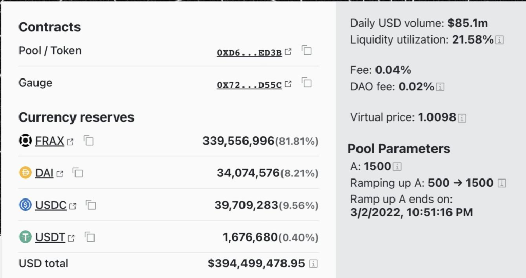Select the USDT share percentage (0.40%)
The width and height of the screenshot is (526, 278).
pyautogui.click(x=298, y=237)
